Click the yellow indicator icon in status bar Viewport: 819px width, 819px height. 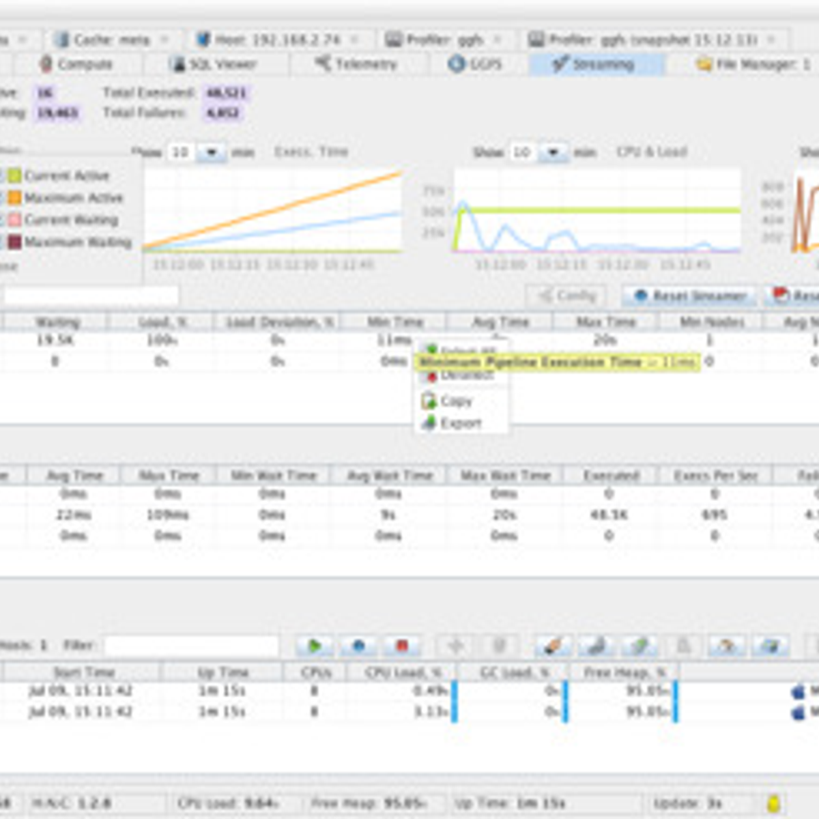(773, 803)
